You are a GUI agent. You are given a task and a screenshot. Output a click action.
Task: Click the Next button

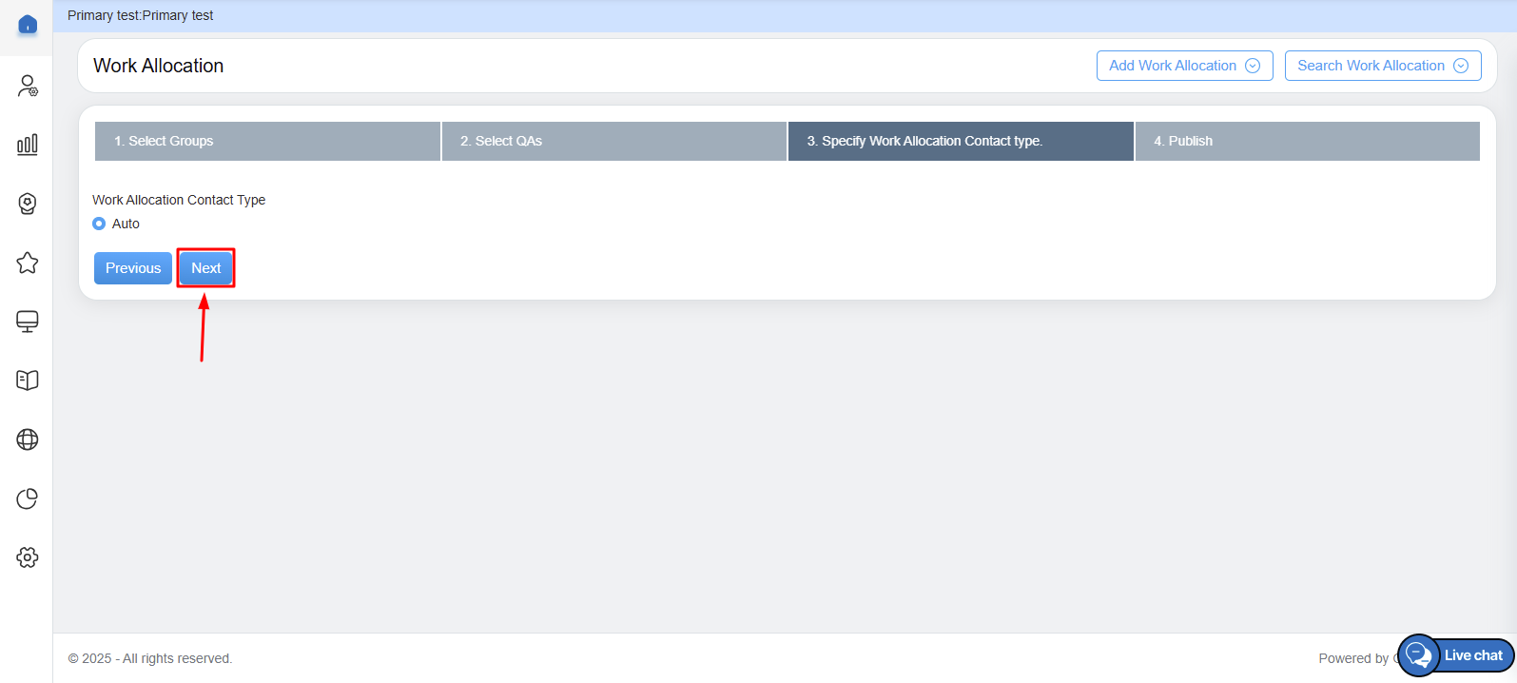point(205,268)
